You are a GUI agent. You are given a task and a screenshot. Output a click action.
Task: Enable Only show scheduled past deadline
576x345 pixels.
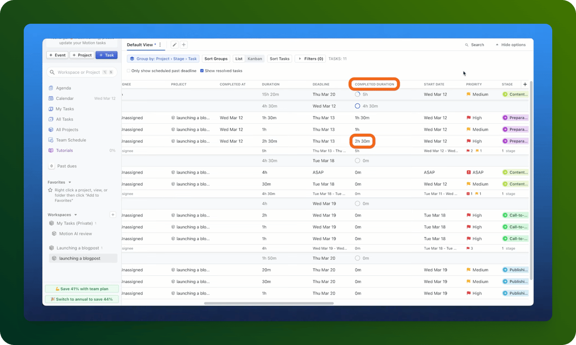coord(128,71)
